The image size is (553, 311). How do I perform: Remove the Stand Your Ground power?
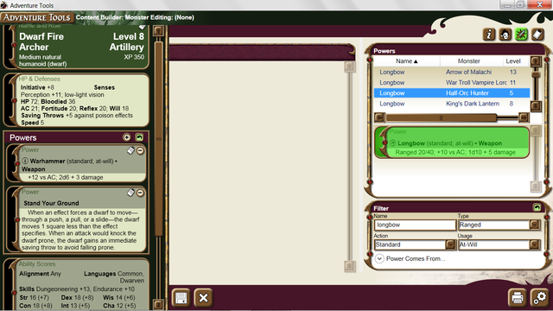[140, 193]
